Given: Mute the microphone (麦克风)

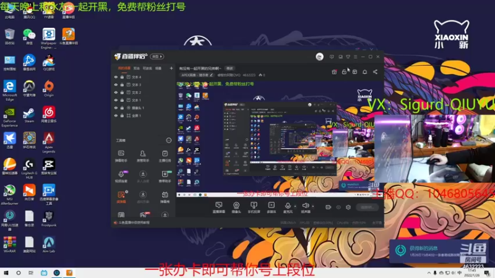Looking at the screenshot, I should point(288,208).
